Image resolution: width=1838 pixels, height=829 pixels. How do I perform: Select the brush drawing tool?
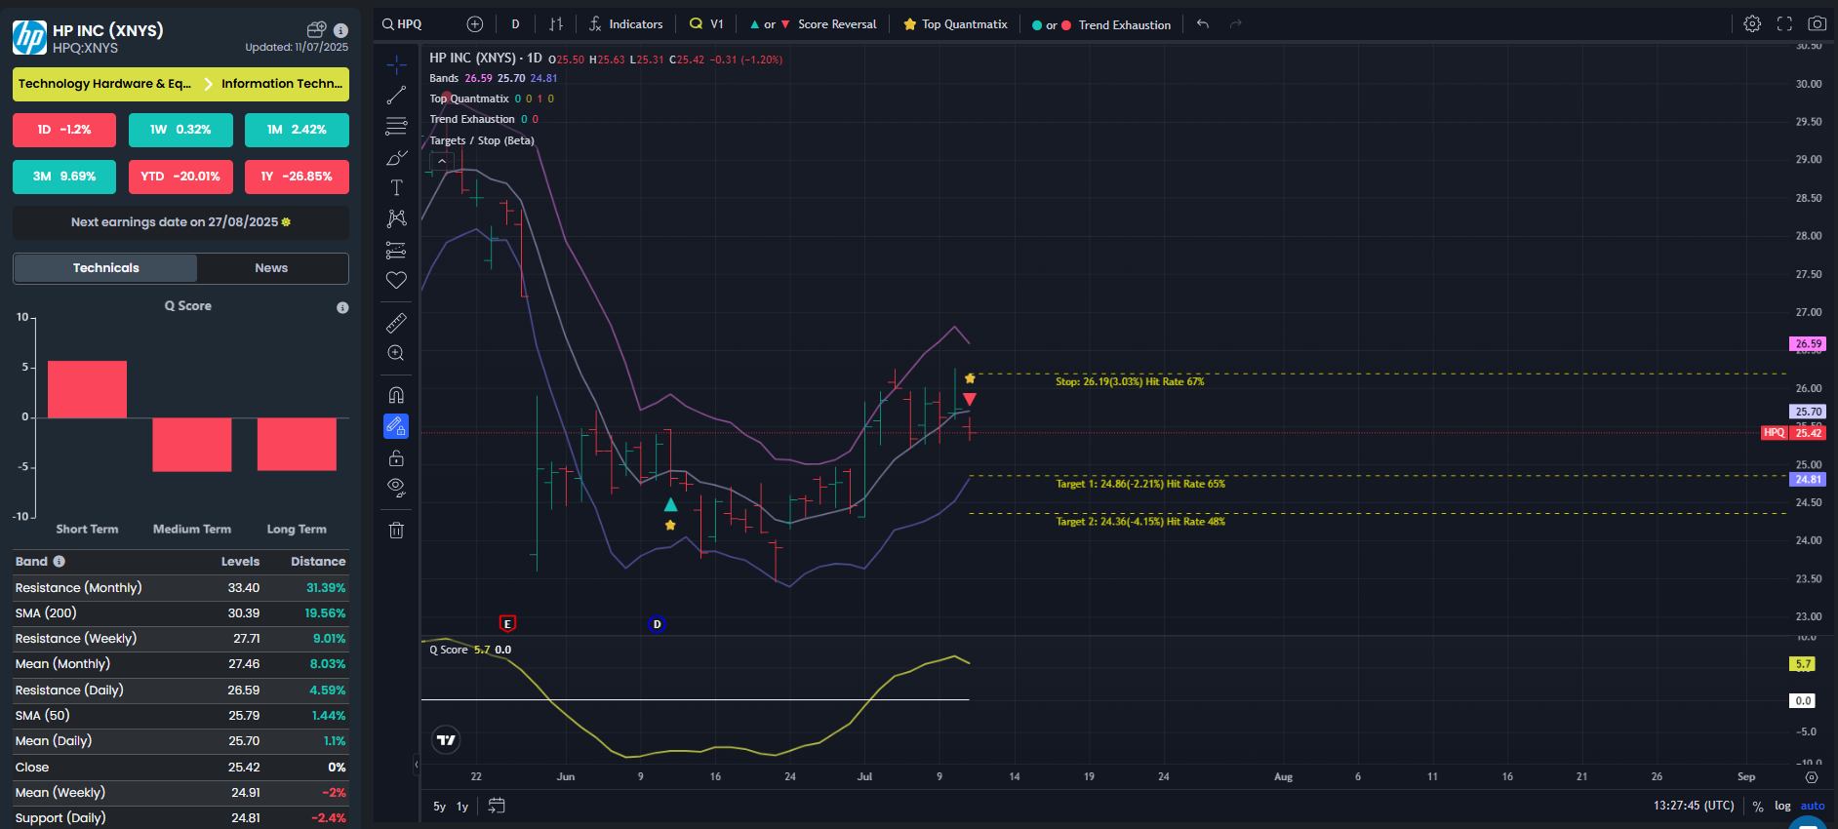396,157
